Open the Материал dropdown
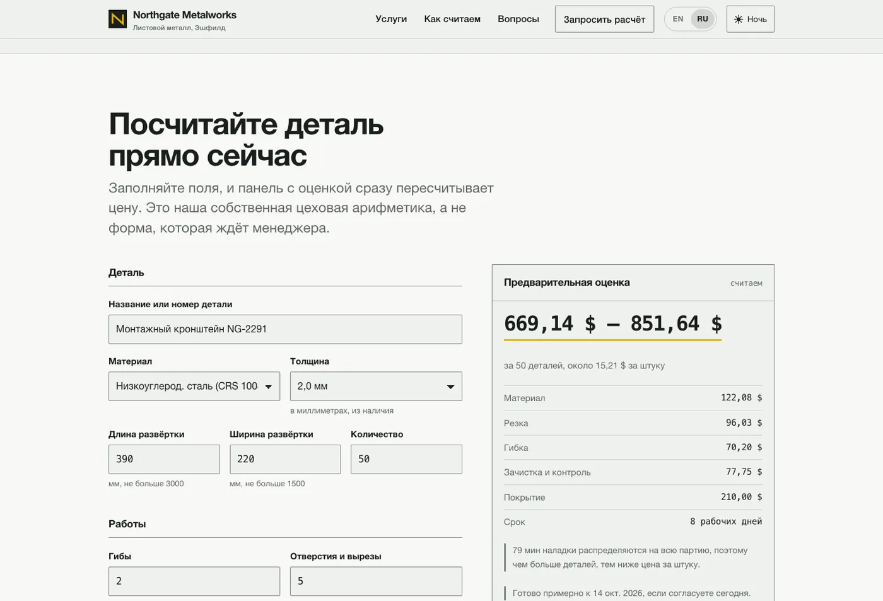This screenshot has height=601, width=883. (x=194, y=386)
